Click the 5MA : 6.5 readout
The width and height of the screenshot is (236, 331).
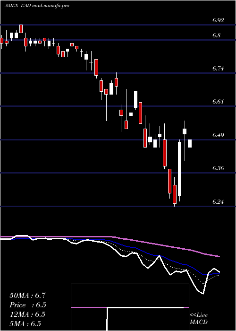pos(25,324)
